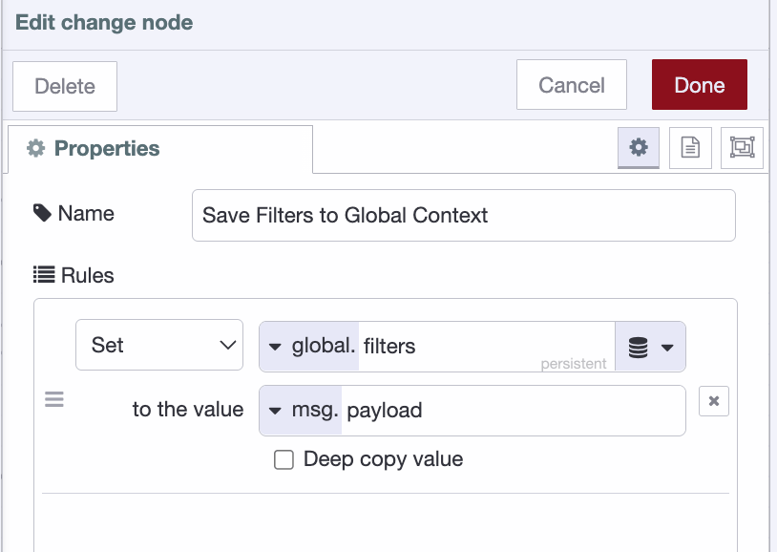Viewport: 777px width, 552px height.
Task: Select the Properties tab
Action: pos(160,149)
